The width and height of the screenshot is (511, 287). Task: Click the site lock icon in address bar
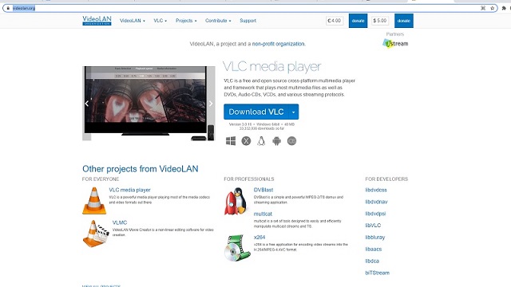tap(8, 8)
